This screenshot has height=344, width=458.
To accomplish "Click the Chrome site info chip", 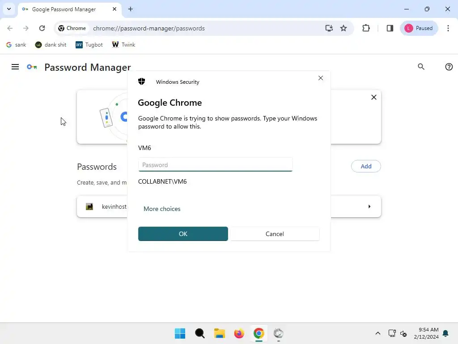I will (72, 28).
